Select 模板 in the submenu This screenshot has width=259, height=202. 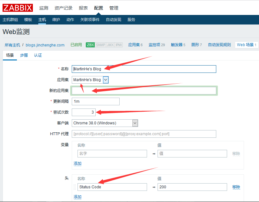[28, 20]
